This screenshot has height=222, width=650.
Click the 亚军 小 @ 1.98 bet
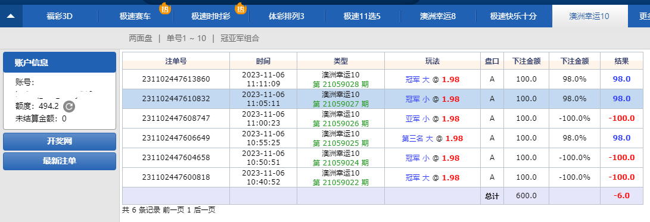click(x=433, y=118)
